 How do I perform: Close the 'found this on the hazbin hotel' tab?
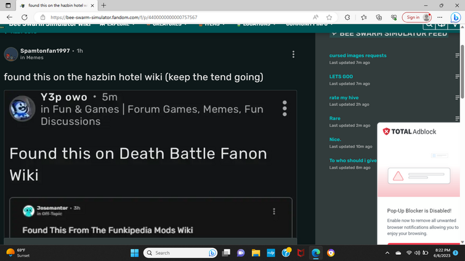92,6
